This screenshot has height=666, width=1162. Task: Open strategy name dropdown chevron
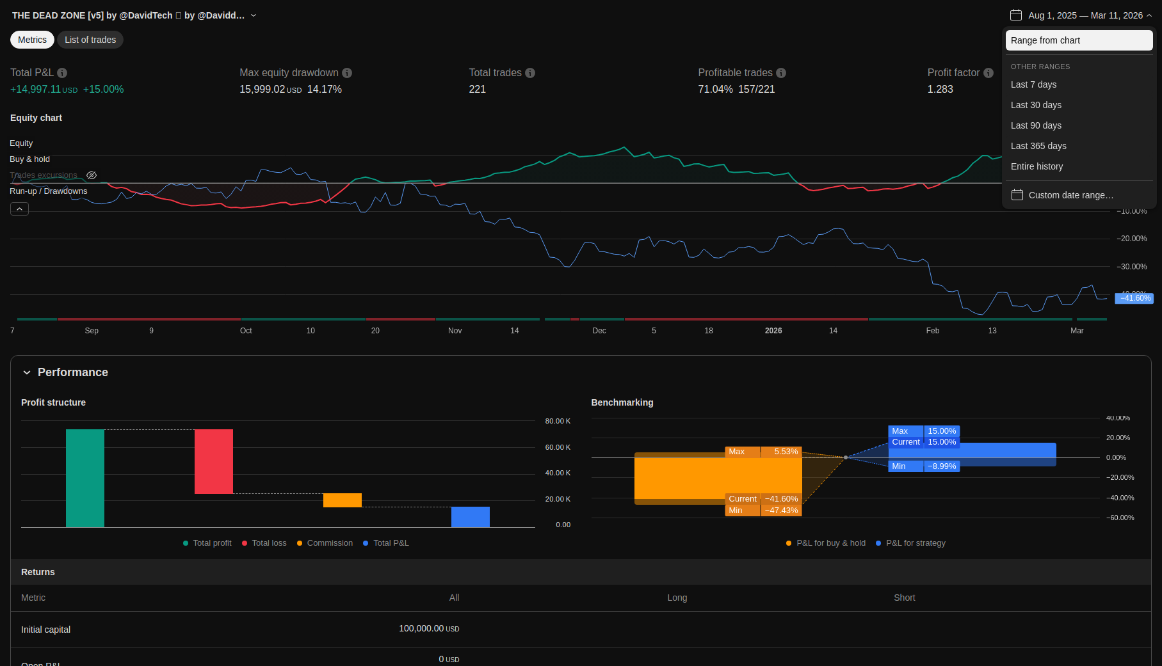pos(254,15)
